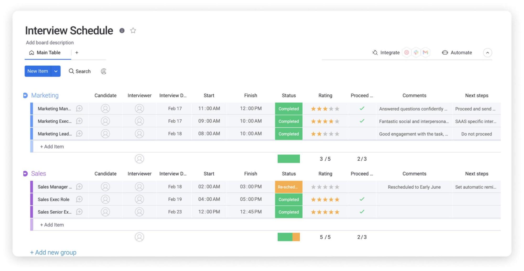This screenshot has width=524, height=271.
Task: Click Rating column header in Marketing group
Action: tap(325, 95)
